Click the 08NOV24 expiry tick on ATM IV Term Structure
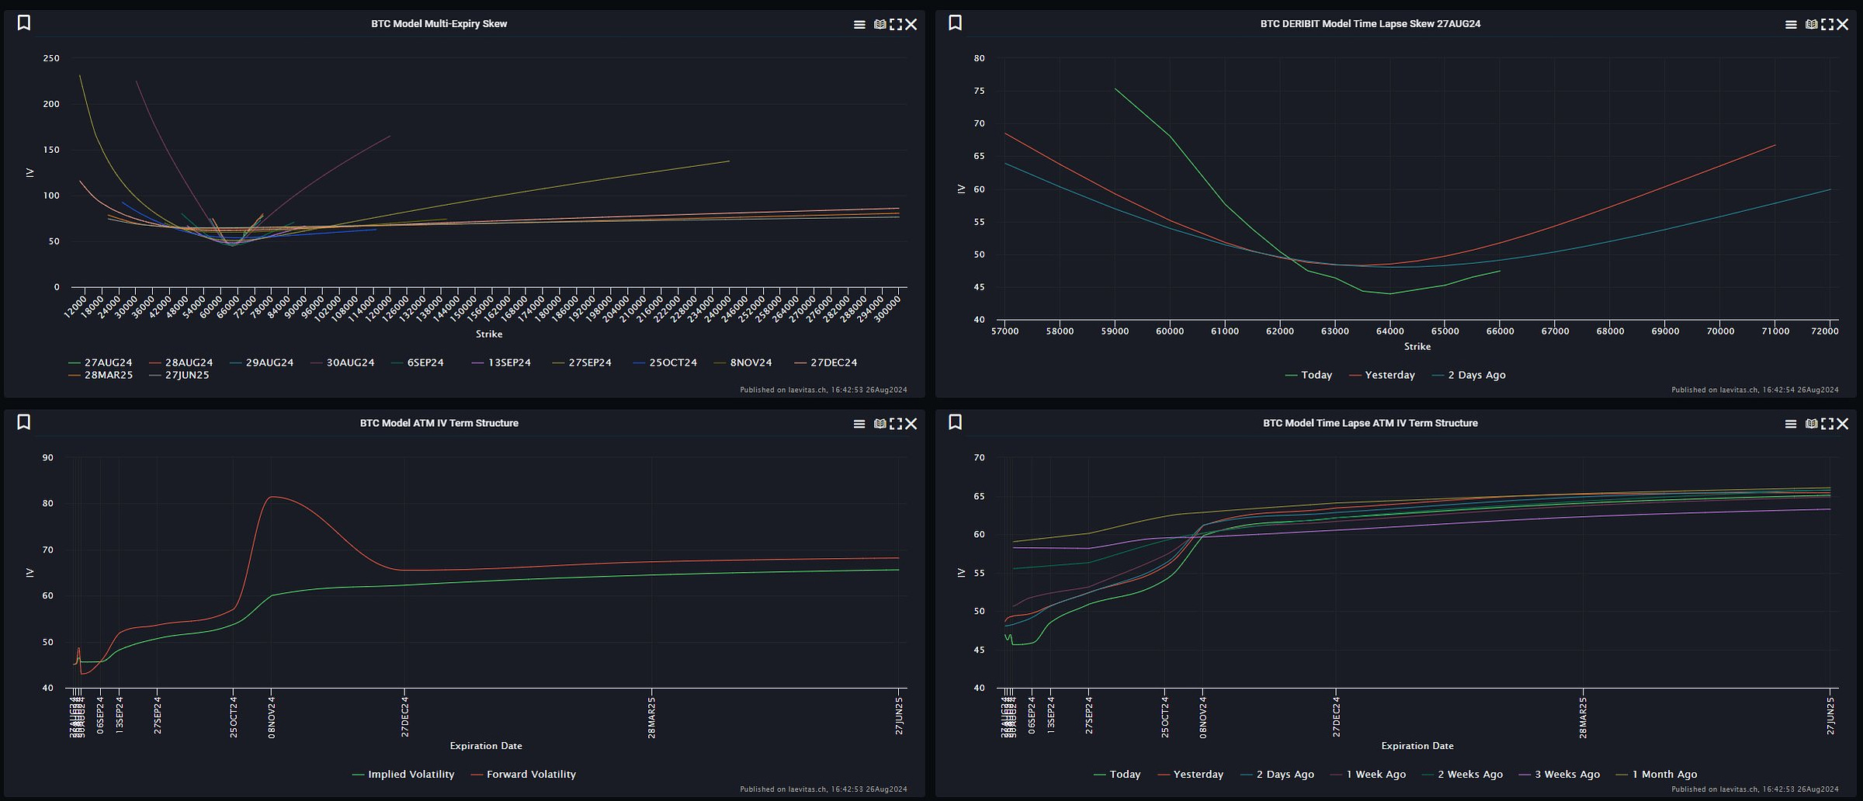 point(272,716)
